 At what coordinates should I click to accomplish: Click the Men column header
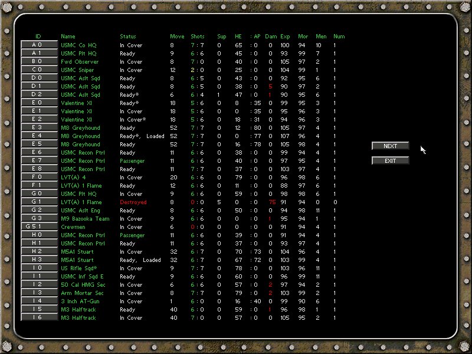point(321,37)
